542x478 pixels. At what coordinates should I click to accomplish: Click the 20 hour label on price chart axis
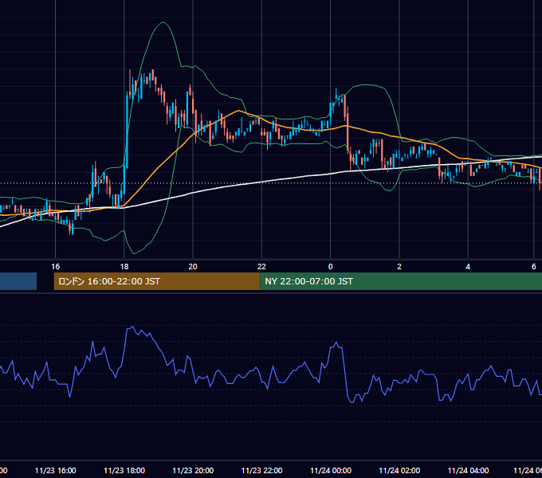pos(193,267)
